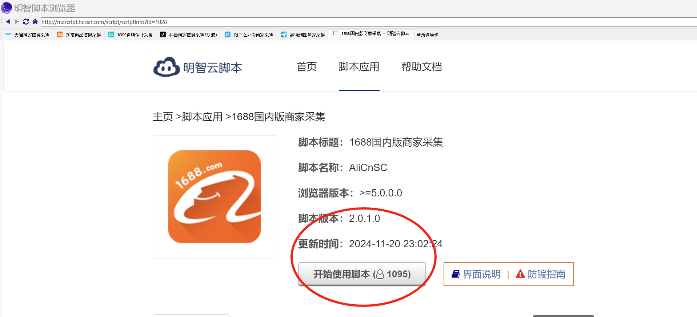Click the 开始使用脚本 button
The image size is (697, 317).
pyautogui.click(x=362, y=274)
